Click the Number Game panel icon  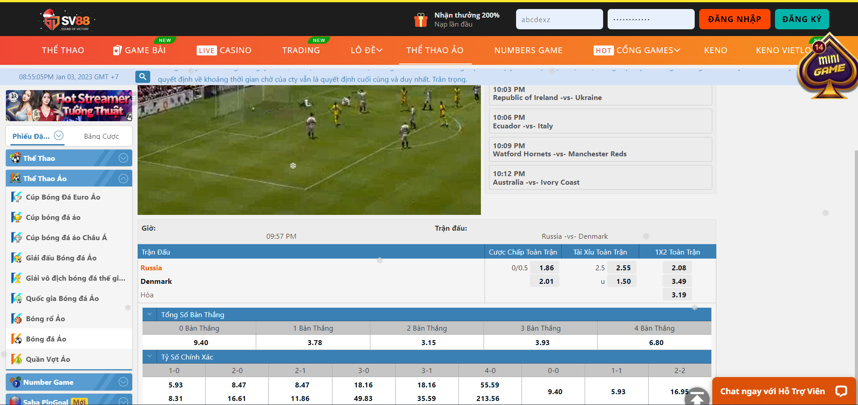[x=16, y=382]
